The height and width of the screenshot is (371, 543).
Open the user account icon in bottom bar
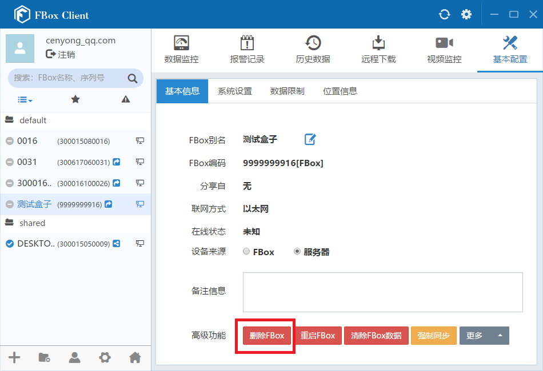click(x=74, y=357)
